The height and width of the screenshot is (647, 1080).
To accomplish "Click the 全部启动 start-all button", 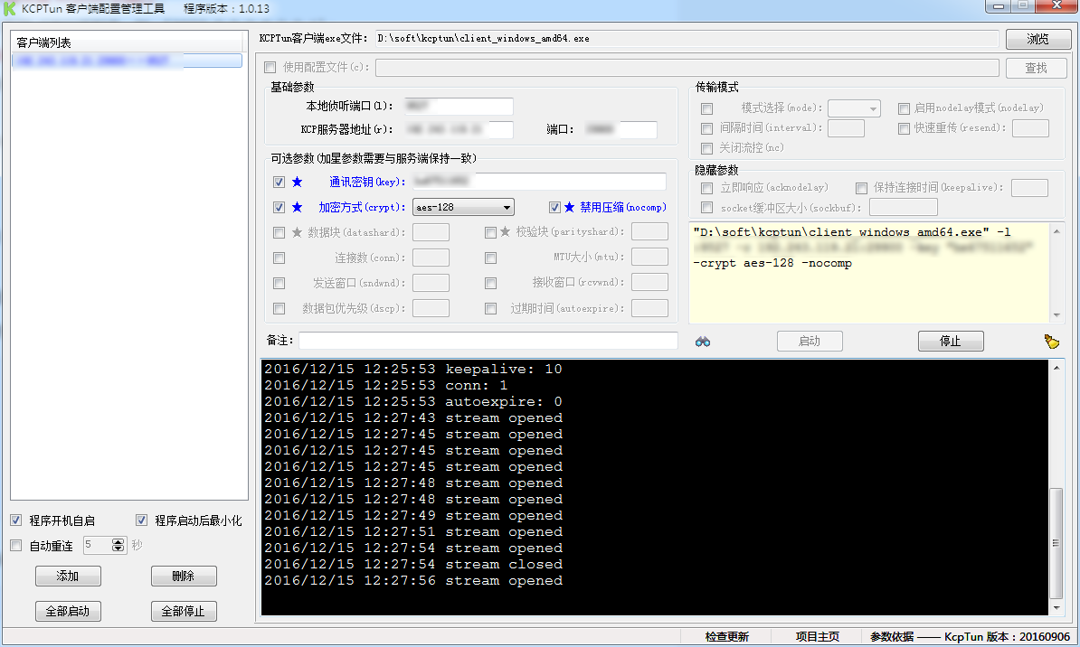I will 68,611.
